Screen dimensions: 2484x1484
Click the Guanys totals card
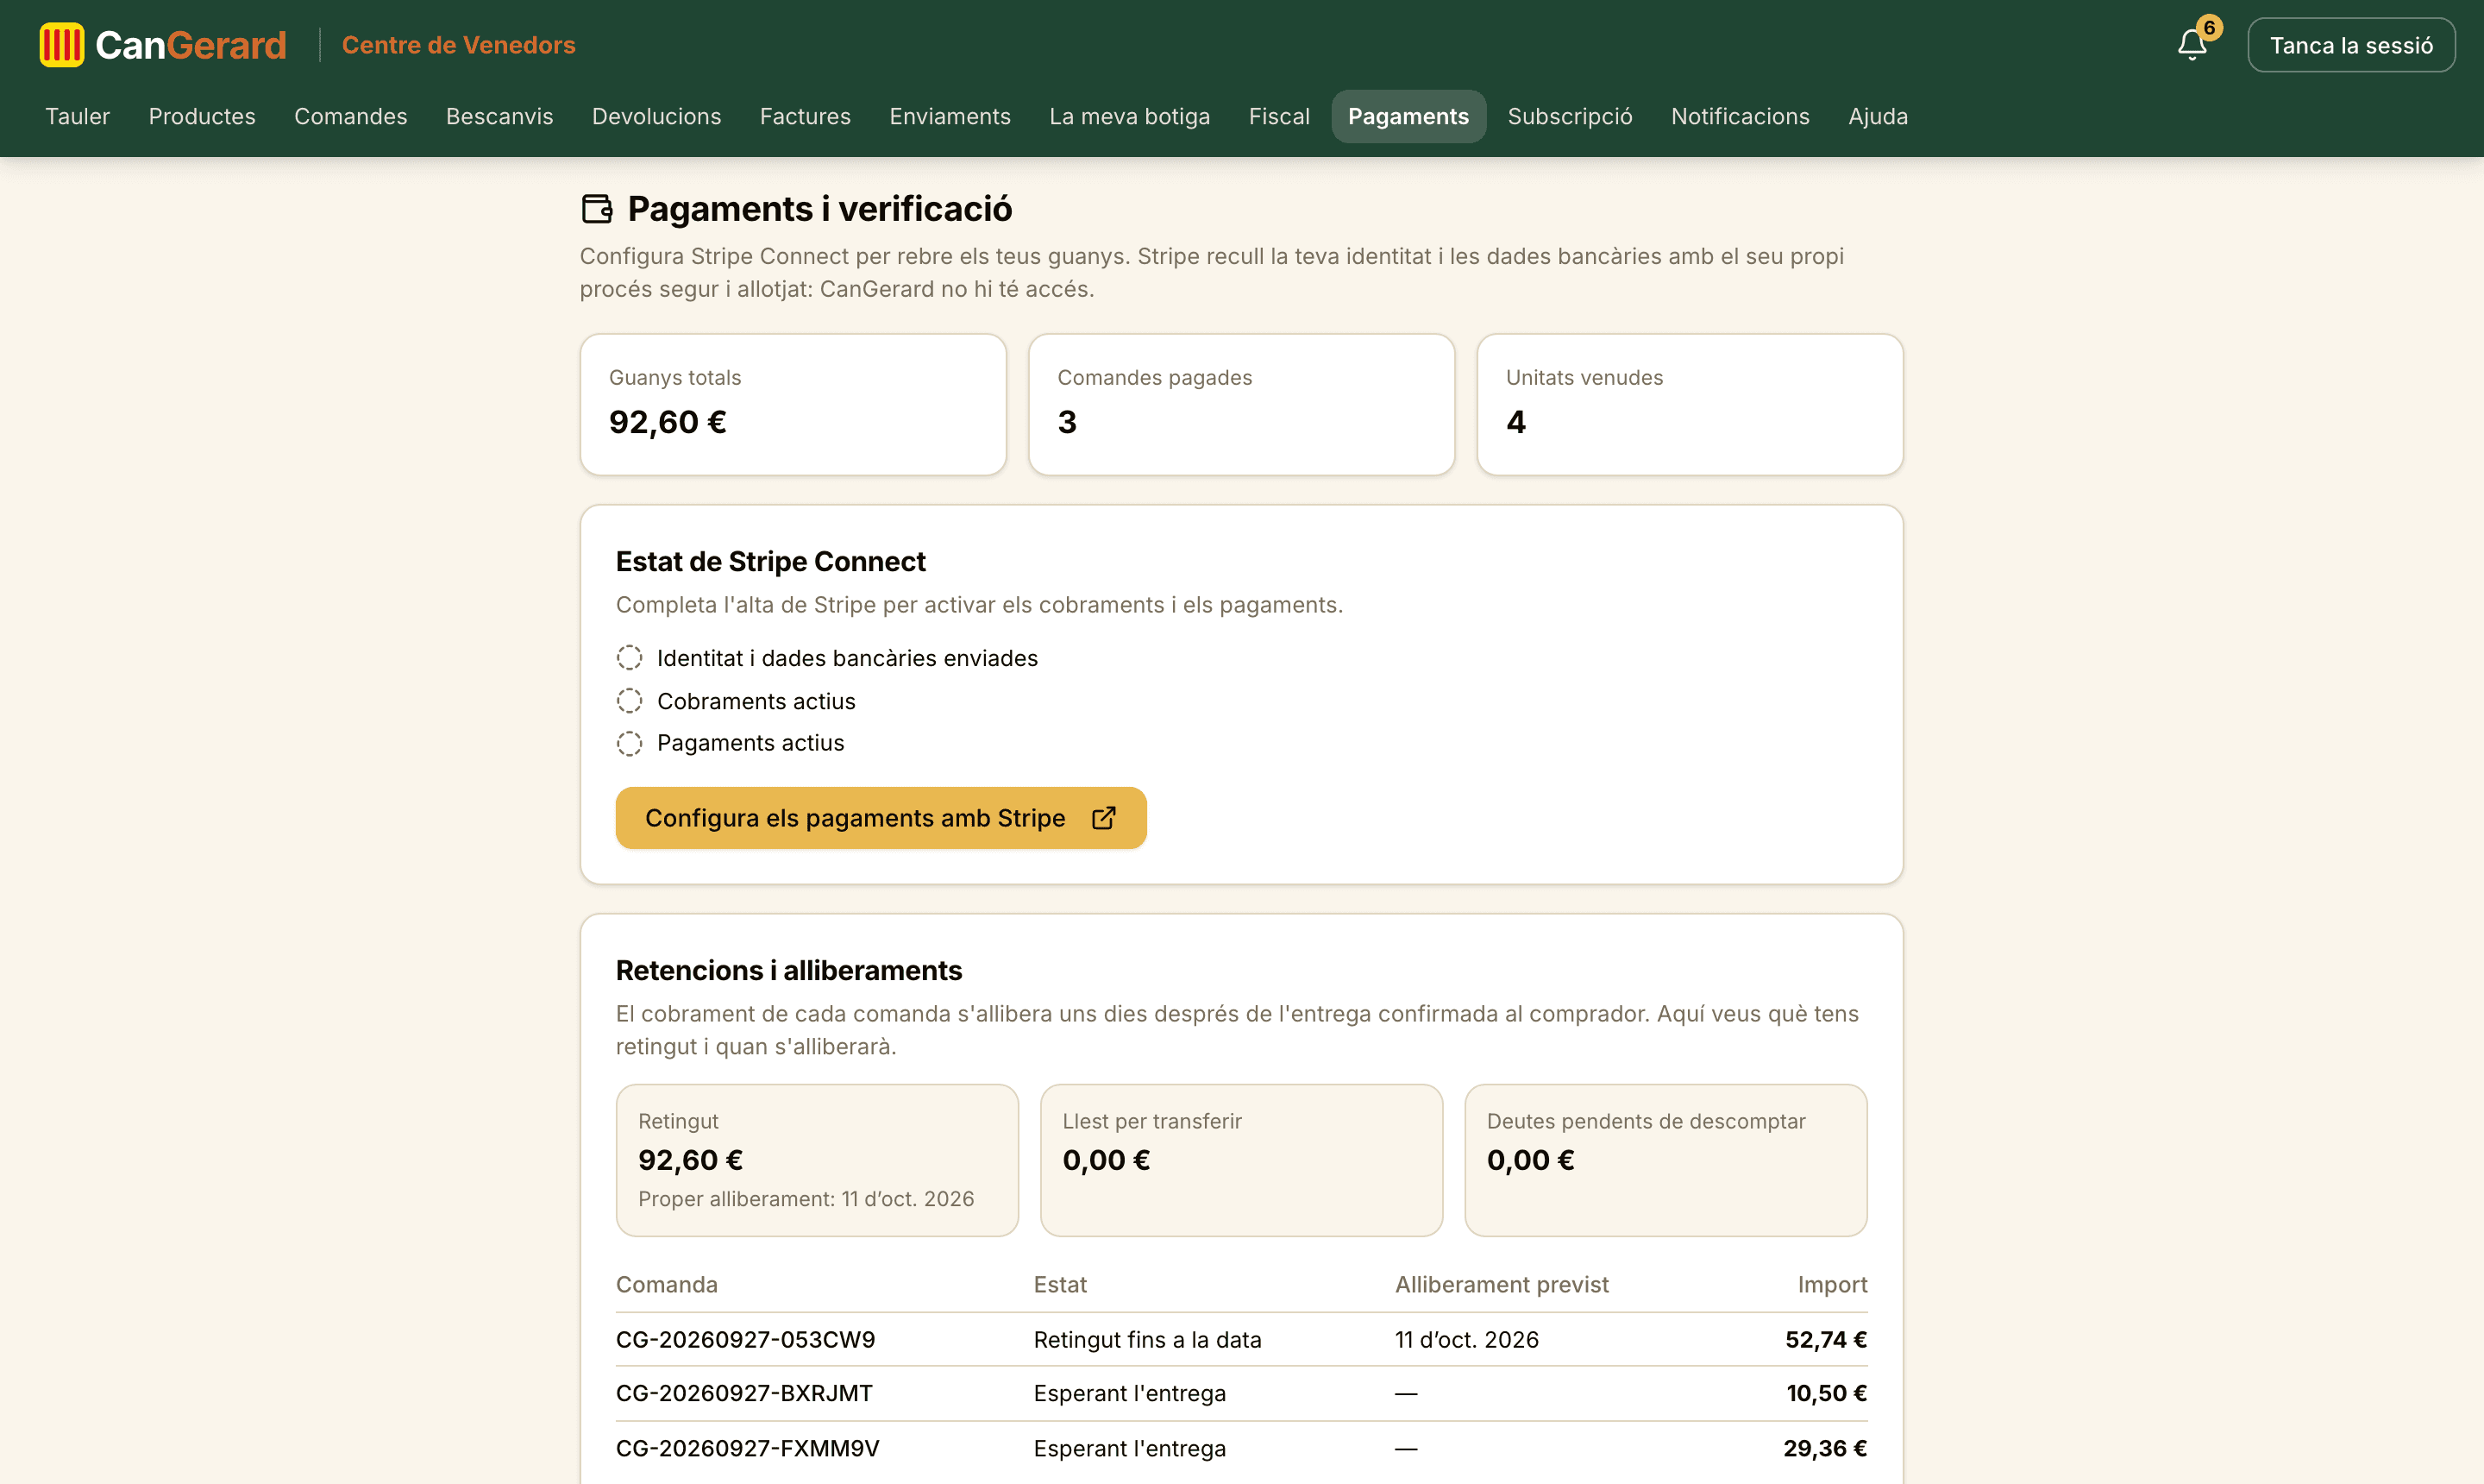coord(793,404)
